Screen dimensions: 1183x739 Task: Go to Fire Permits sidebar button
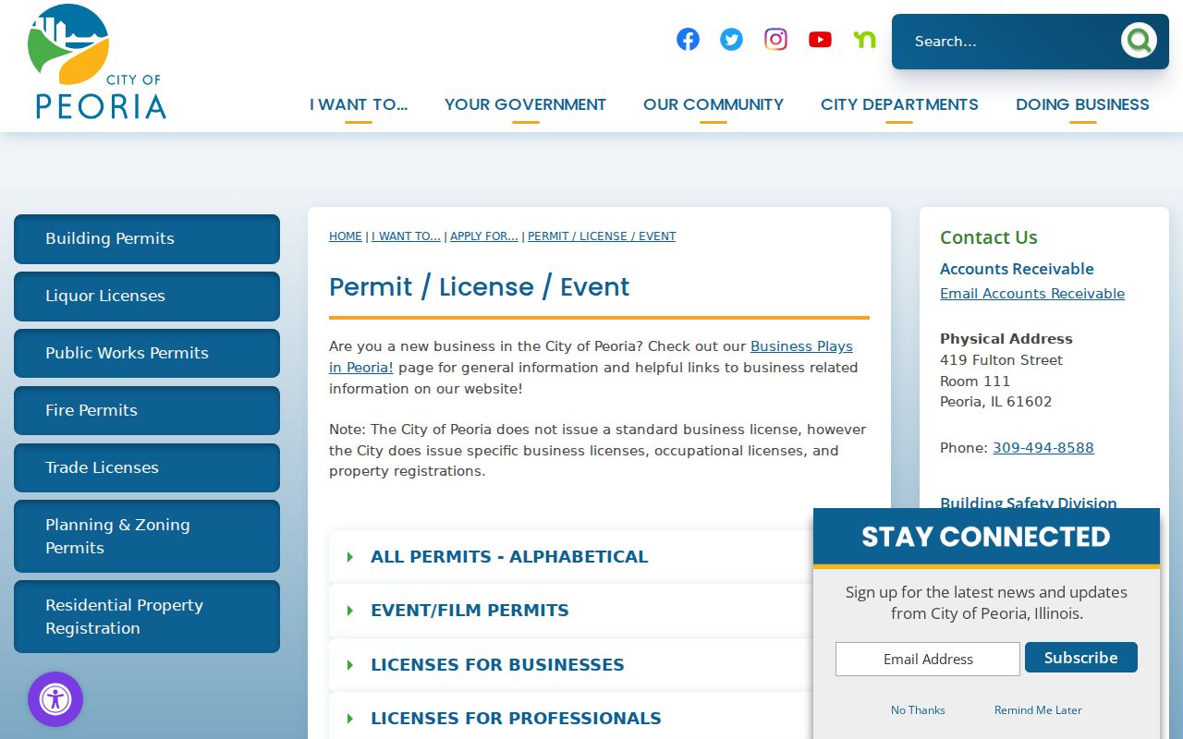(147, 410)
